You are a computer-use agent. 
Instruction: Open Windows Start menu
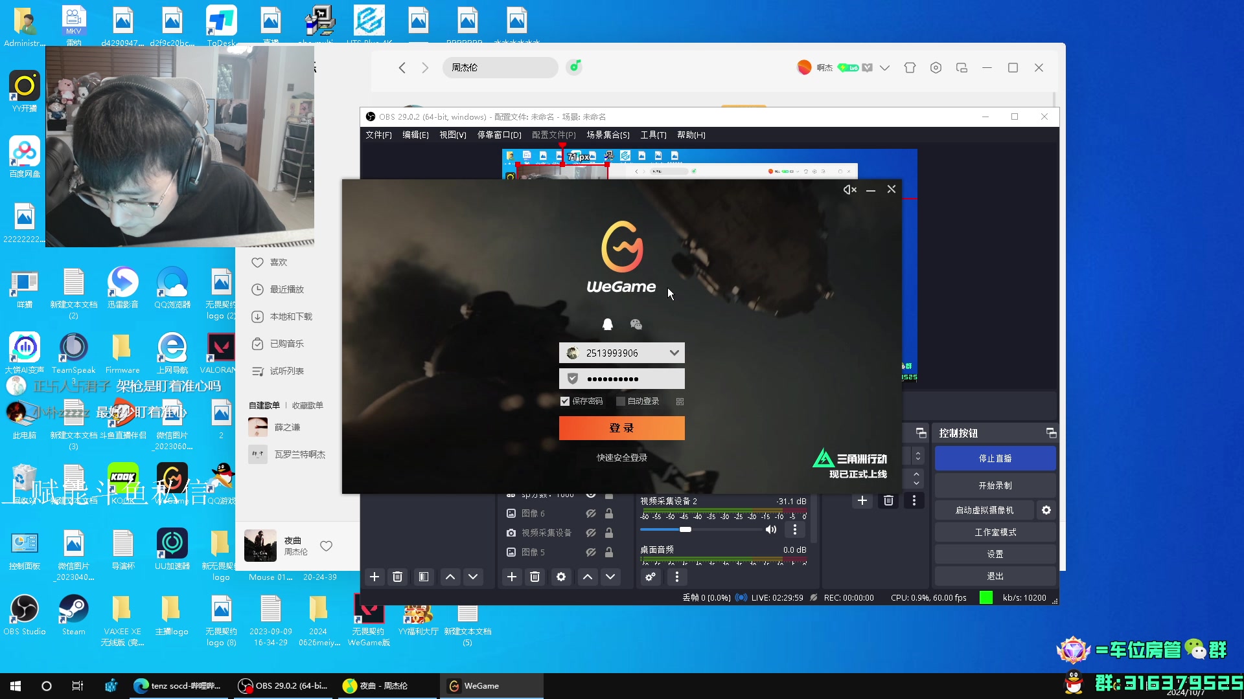click(16, 686)
